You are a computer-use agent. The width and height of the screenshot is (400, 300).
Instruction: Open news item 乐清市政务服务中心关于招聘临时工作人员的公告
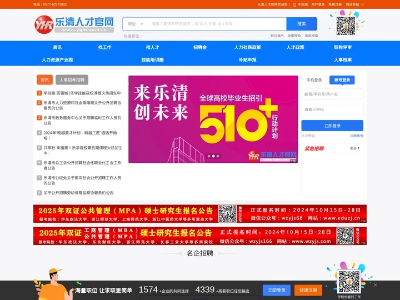82,121
